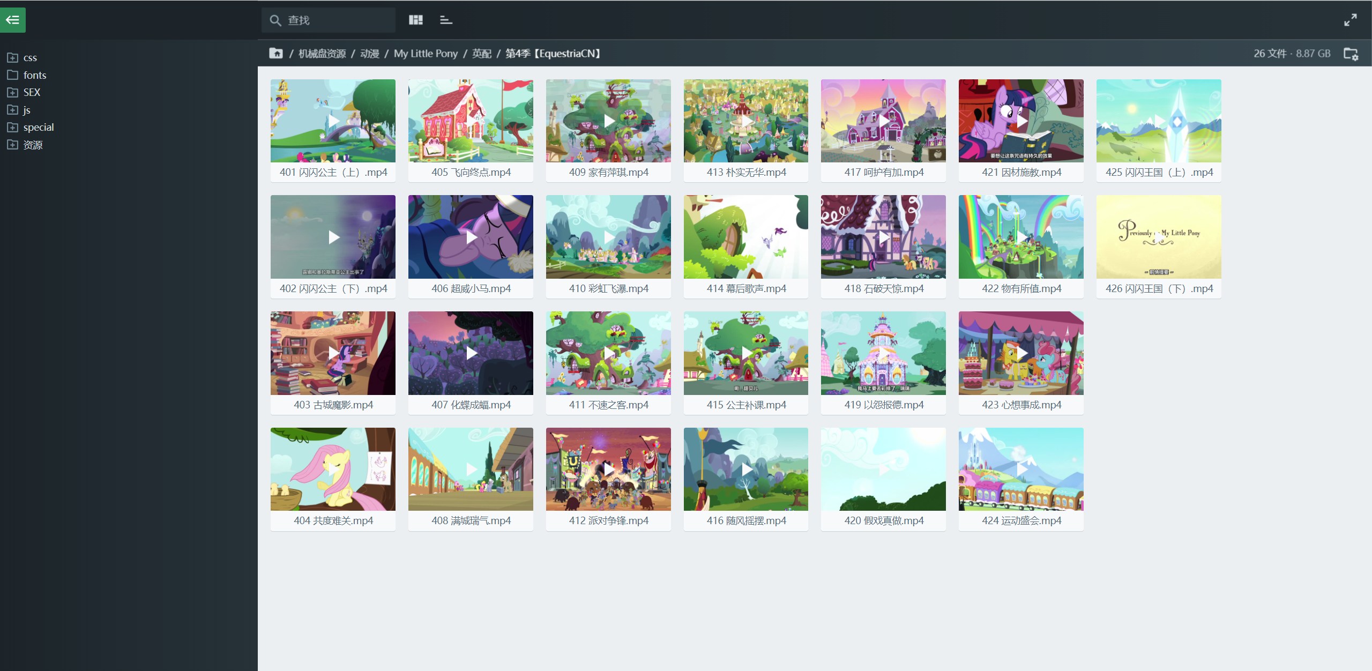Open thumbnail of 406 超威小马.mp4

click(471, 237)
